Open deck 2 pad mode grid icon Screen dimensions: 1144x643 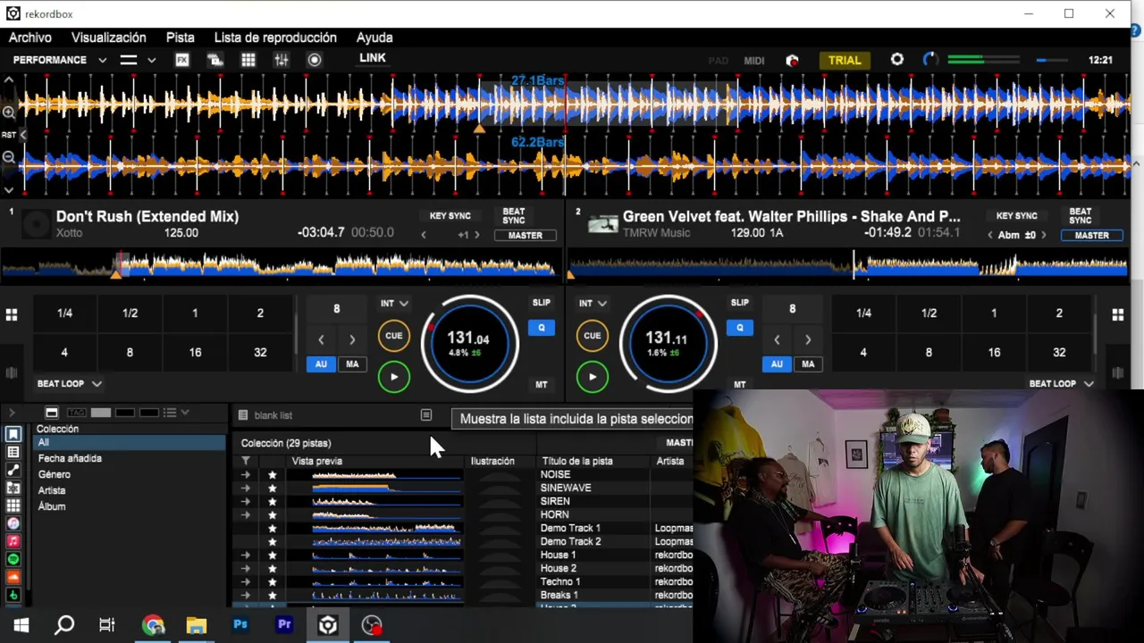click(1117, 314)
